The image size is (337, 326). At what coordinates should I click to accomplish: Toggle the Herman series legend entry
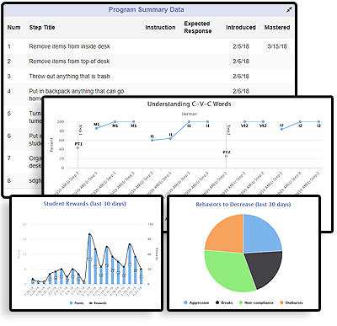(190, 114)
